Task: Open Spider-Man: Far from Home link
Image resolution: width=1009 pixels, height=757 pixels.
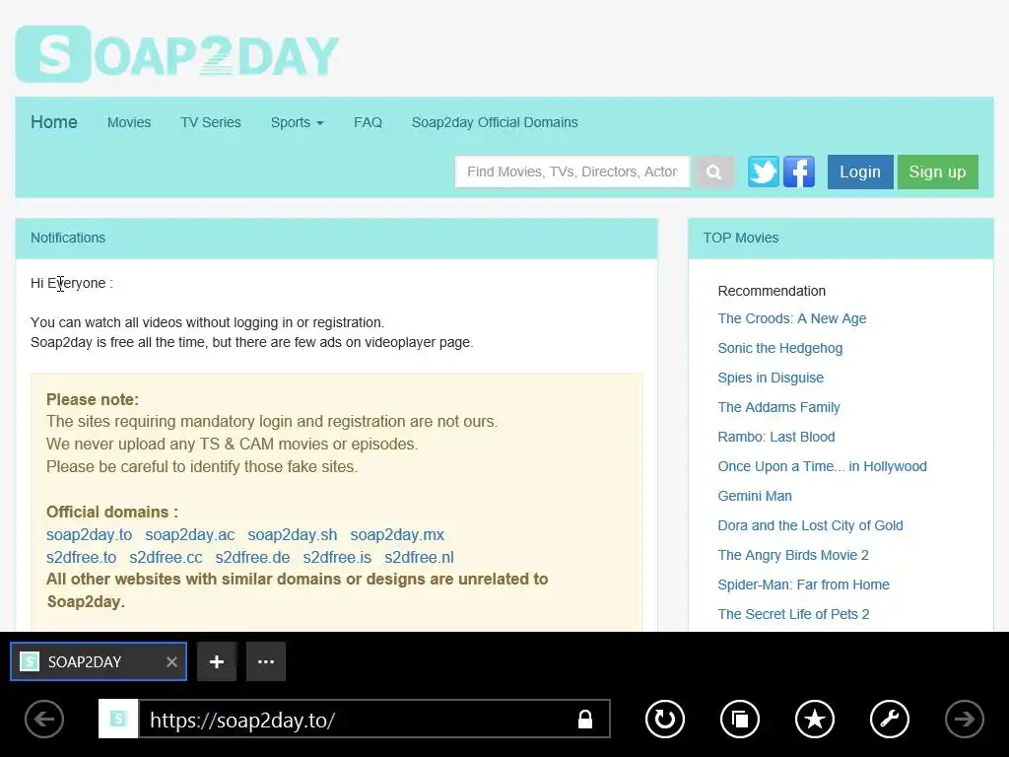Action: (804, 585)
